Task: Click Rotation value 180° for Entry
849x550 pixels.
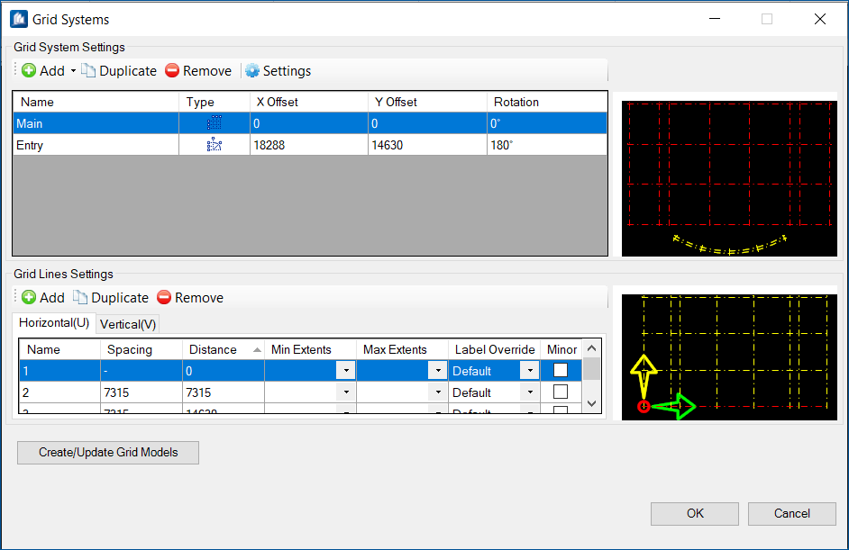Action: (x=501, y=145)
